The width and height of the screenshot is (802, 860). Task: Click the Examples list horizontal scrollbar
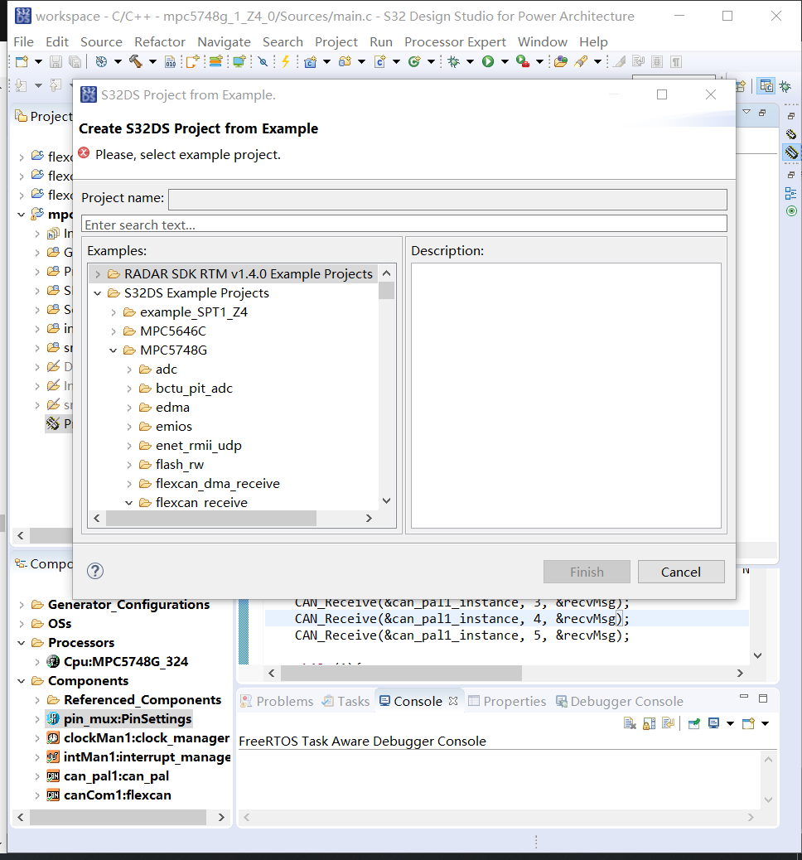point(211,519)
